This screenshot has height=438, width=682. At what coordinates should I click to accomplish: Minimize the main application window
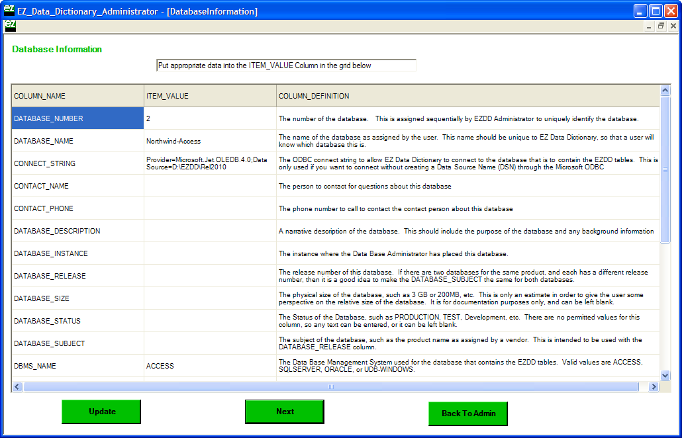[x=640, y=11]
